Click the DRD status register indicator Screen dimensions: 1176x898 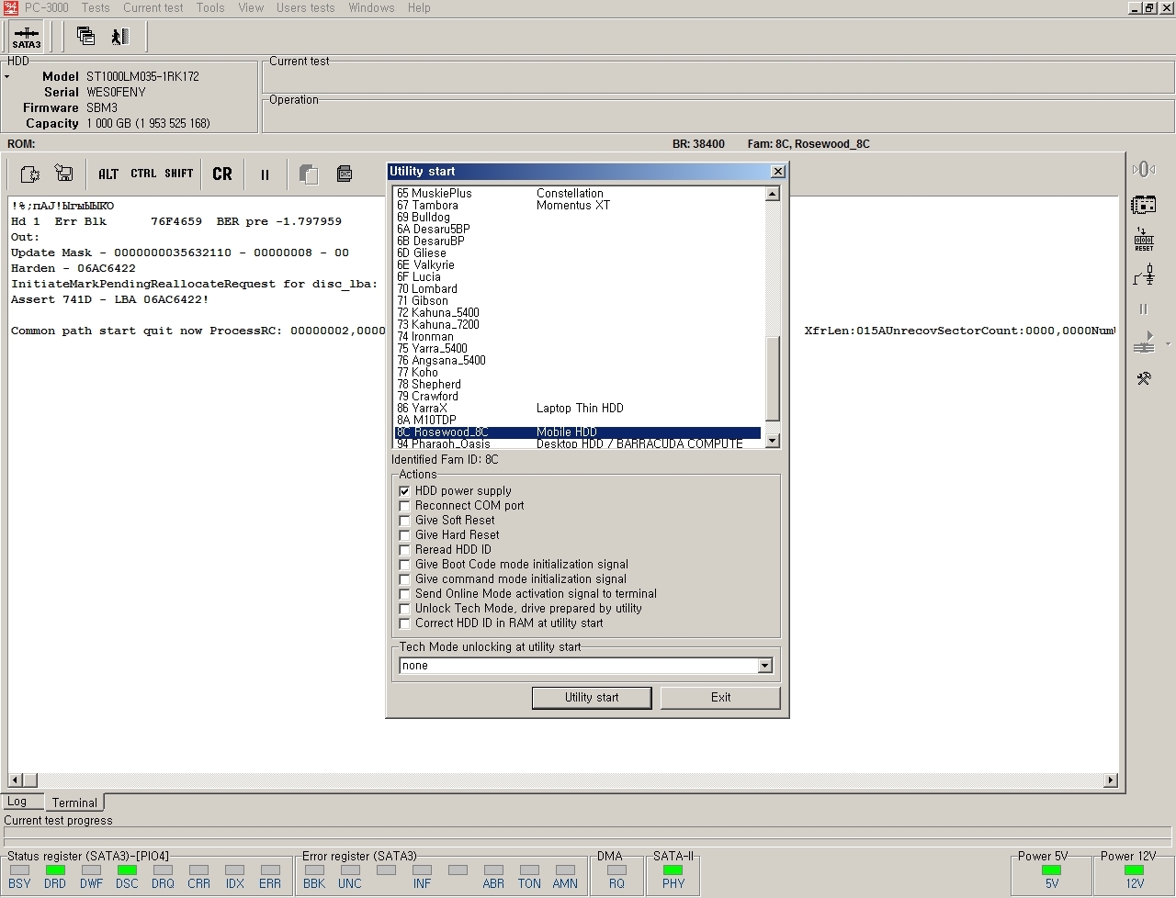[x=55, y=870]
